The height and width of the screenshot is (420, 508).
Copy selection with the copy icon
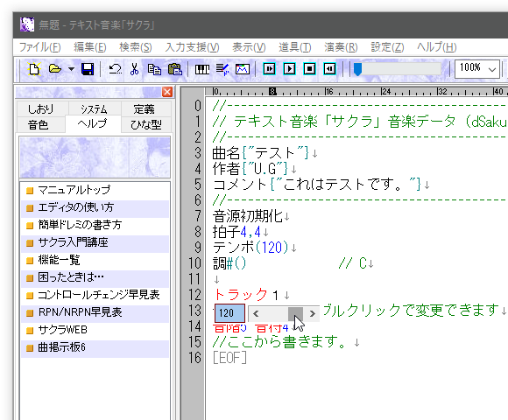154,69
